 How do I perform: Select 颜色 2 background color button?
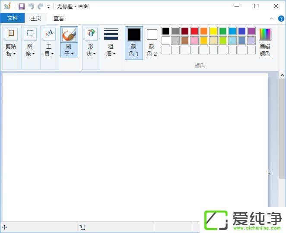pyautogui.click(x=152, y=43)
